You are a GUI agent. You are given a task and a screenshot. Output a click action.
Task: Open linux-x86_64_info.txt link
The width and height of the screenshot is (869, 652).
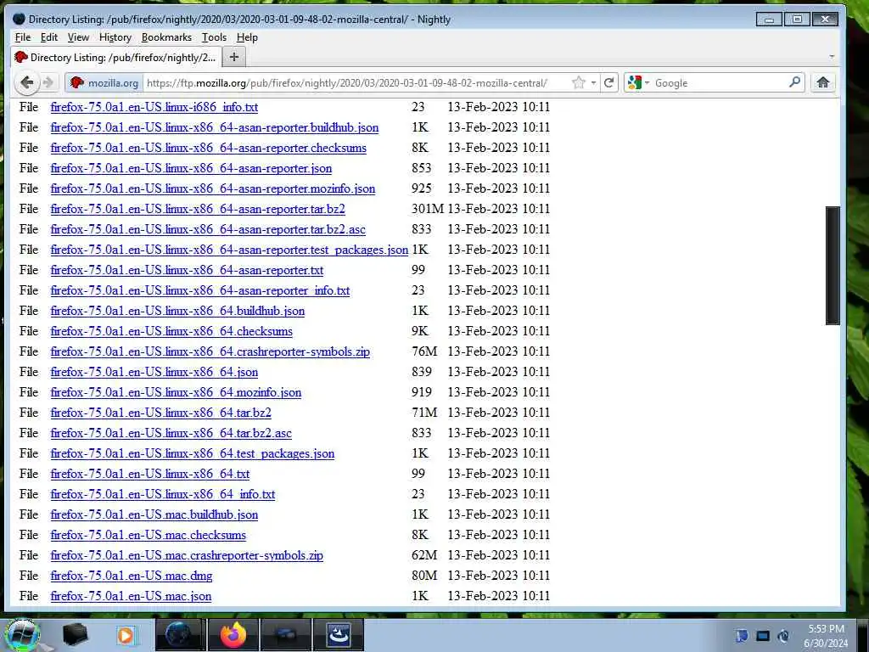click(163, 494)
